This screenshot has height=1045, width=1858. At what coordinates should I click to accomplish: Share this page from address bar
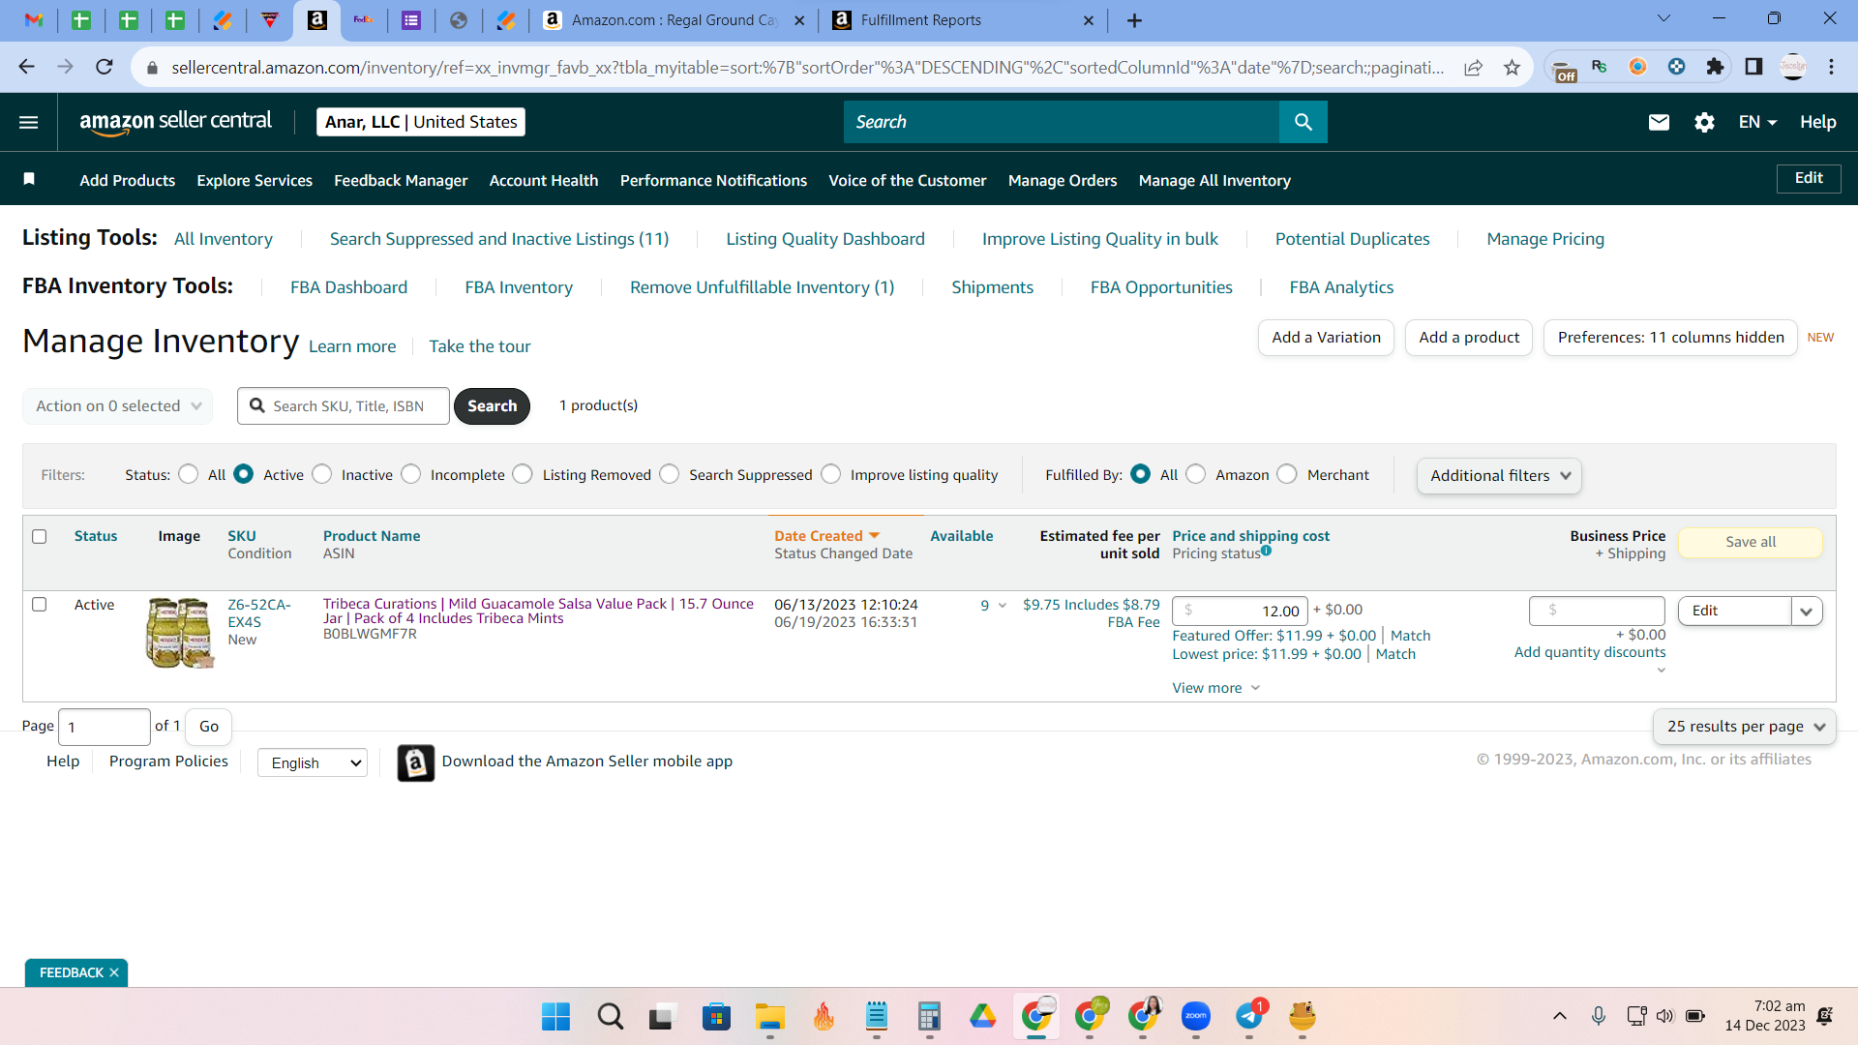pos(1473,67)
